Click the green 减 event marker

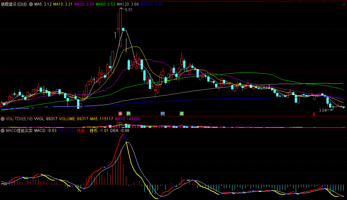pyautogui.click(x=181, y=114)
